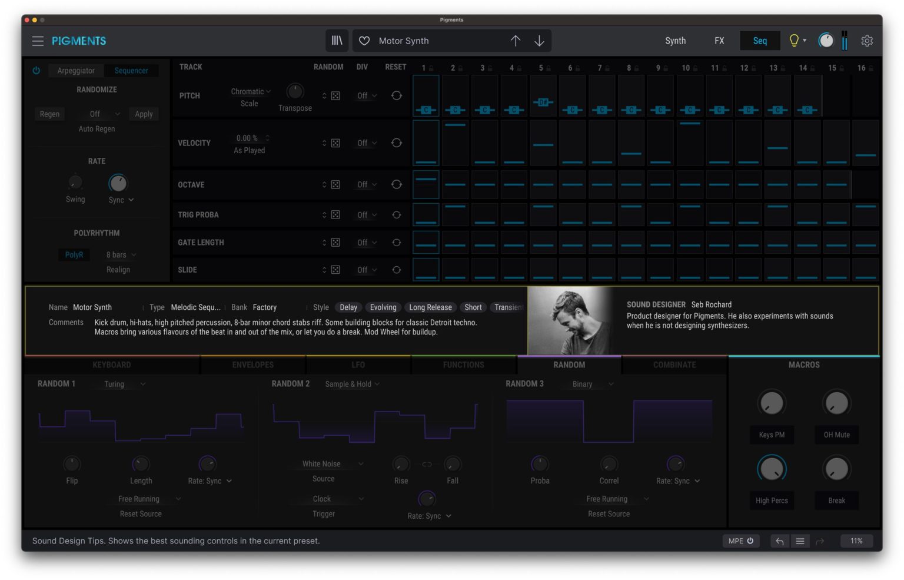Favorite the preset with heart icon

364,41
